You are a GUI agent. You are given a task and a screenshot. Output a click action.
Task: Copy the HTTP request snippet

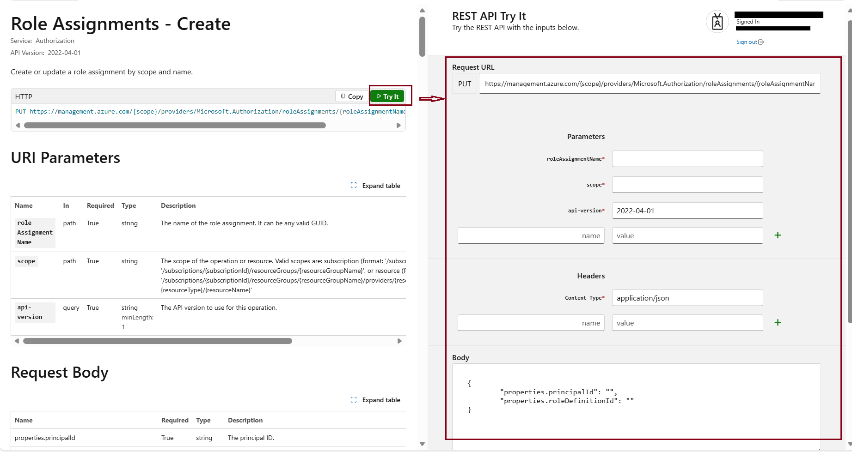[352, 96]
